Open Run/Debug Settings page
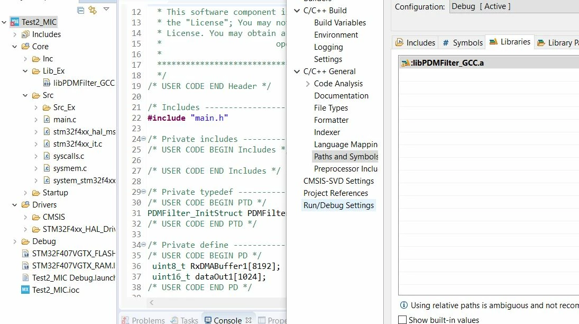 coord(338,205)
